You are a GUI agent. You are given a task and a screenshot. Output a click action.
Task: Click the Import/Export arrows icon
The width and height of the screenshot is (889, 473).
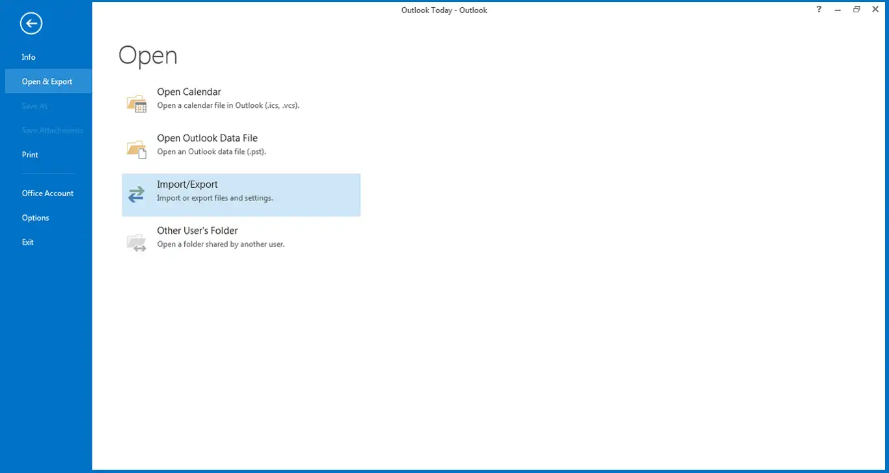click(x=137, y=194)
